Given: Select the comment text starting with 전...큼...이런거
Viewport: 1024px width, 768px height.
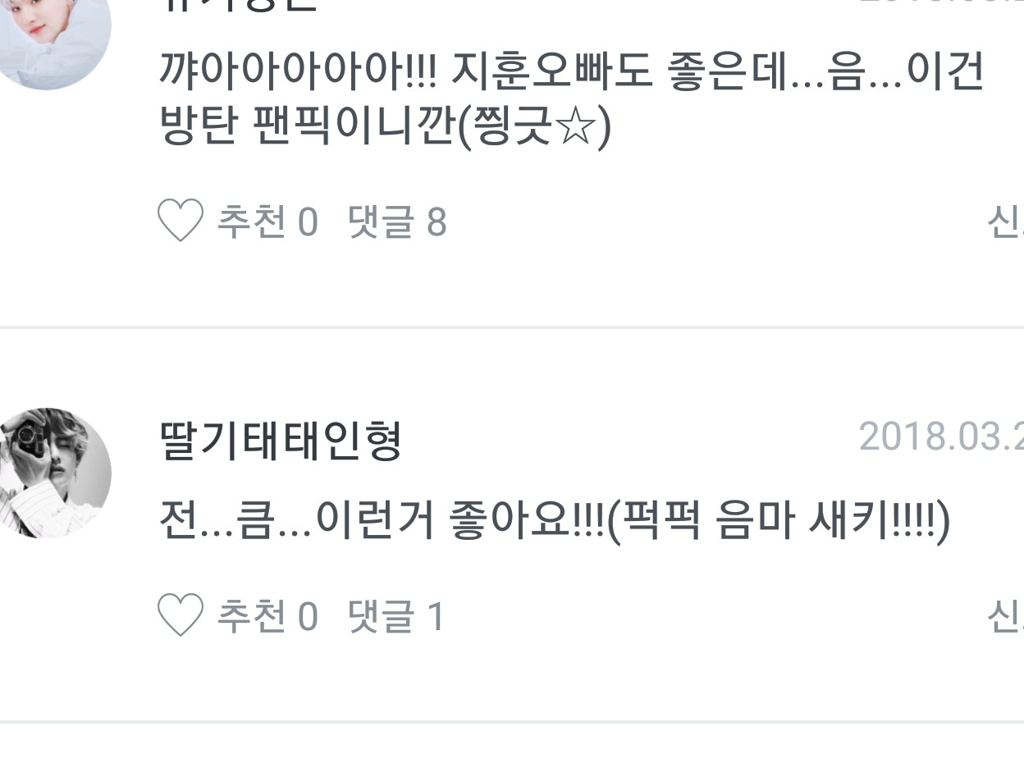Looking at the screenshot, I should pyautogui.click(x=555, y=520).
